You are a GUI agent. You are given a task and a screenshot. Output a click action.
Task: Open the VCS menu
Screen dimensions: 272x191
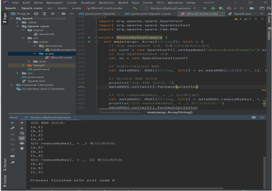tap(160, 3)
